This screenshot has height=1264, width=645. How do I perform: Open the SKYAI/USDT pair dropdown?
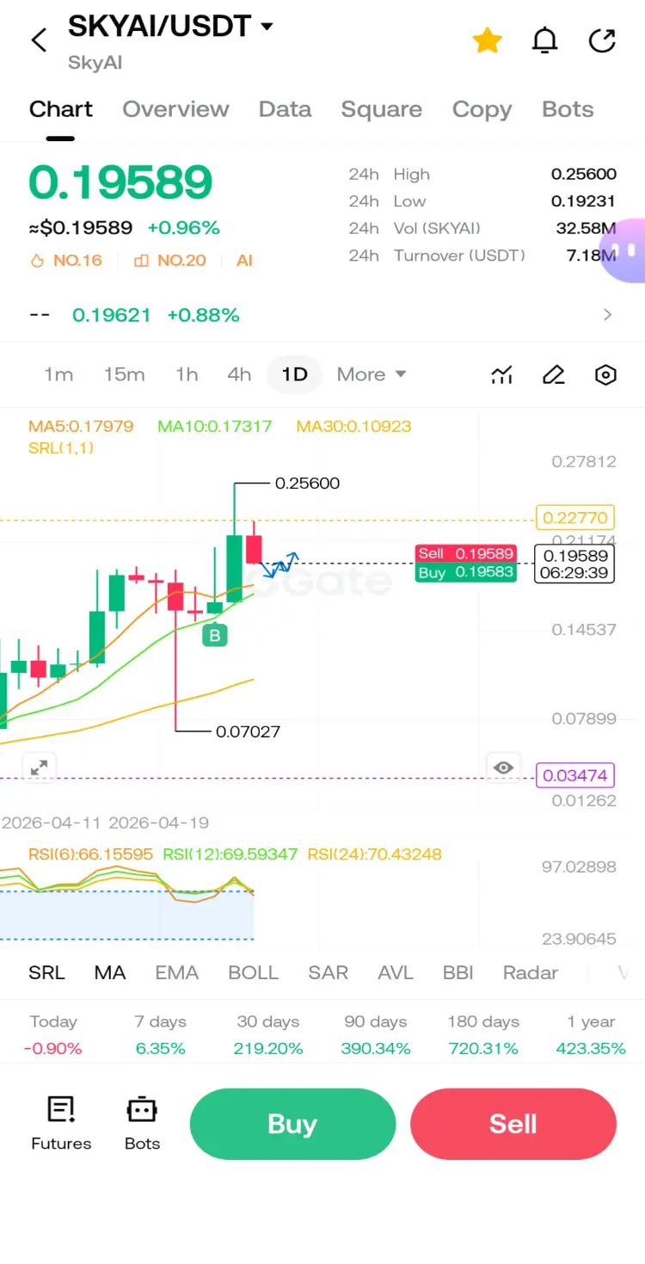pos(170,27)
